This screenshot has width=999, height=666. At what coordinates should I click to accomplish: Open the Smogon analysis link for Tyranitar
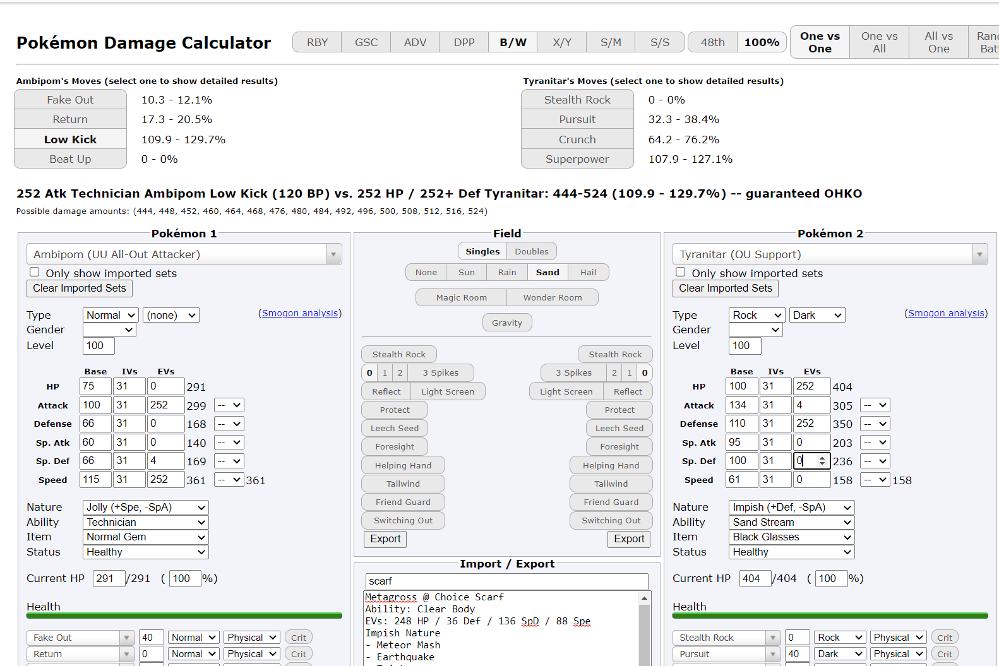click(945, 313)
